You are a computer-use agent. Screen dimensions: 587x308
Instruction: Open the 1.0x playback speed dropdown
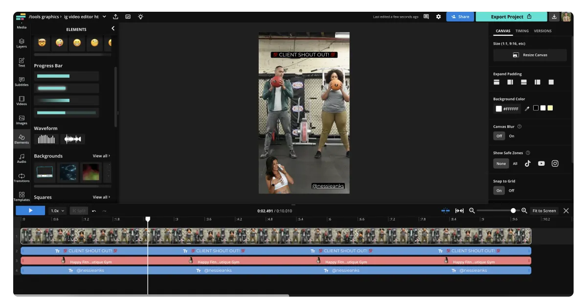[x=58, y=211]
